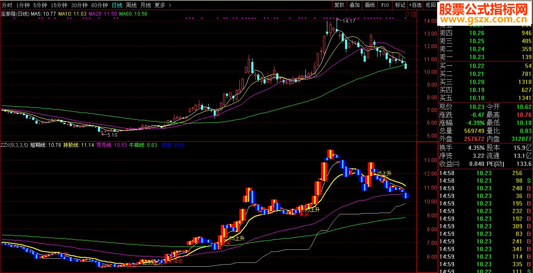The height and width of the screenshot is (273, 533).
Task: Click the red diamond icon above the main chart
Action: click(407, 14)
